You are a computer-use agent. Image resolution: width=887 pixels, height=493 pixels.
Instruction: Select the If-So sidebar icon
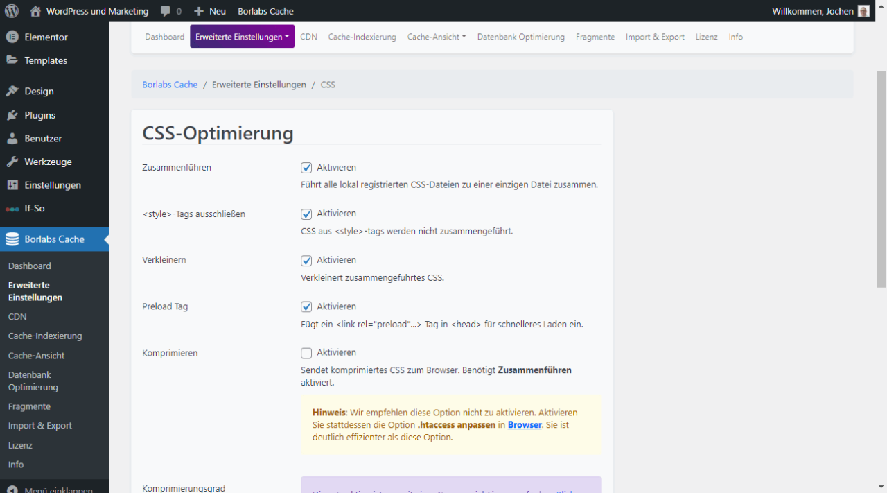tap(11, 208)
